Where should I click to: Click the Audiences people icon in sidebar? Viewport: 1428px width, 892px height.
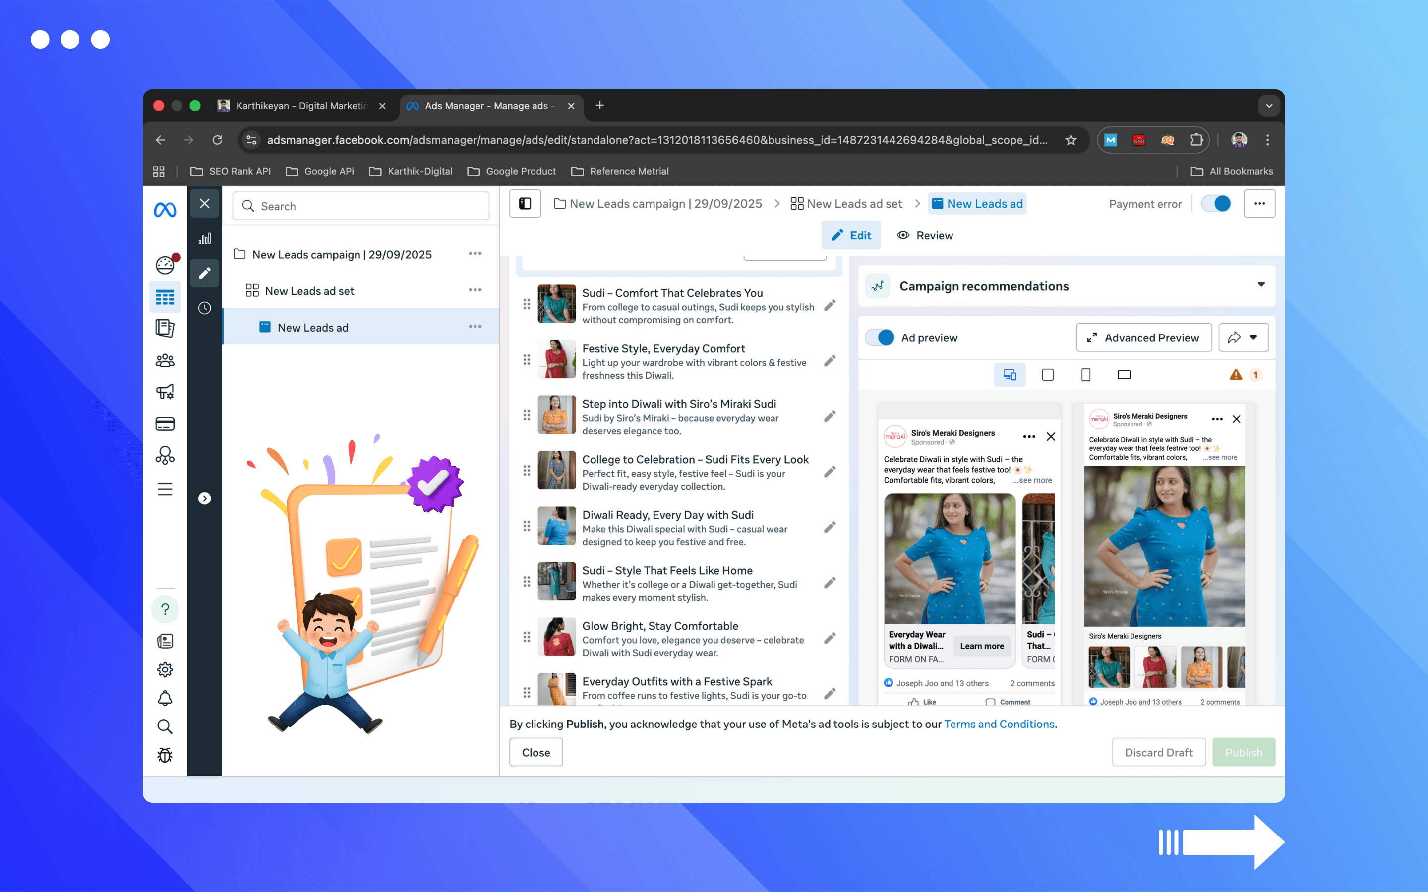[165, 360]
